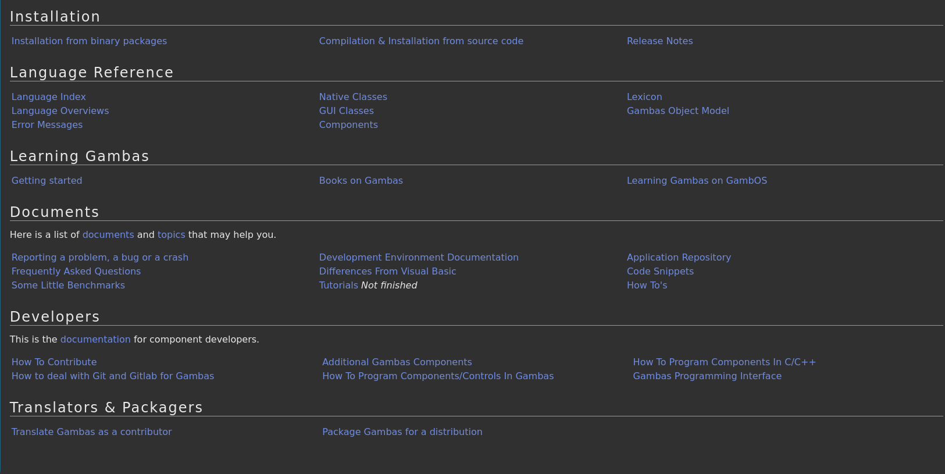945x474 pixels.
Task: Browse Code Snippets
Action: point(660,272)
